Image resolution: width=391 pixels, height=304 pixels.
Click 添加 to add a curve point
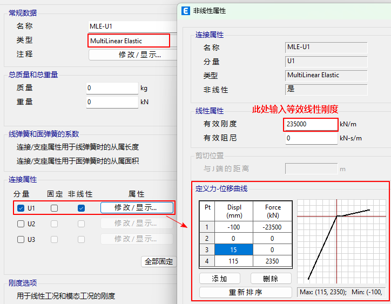[x=220, y=278]
